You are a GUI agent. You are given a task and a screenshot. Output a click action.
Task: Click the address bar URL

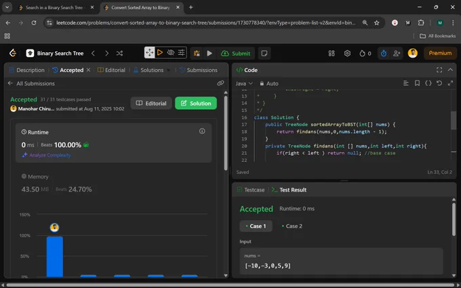point(206,22)
